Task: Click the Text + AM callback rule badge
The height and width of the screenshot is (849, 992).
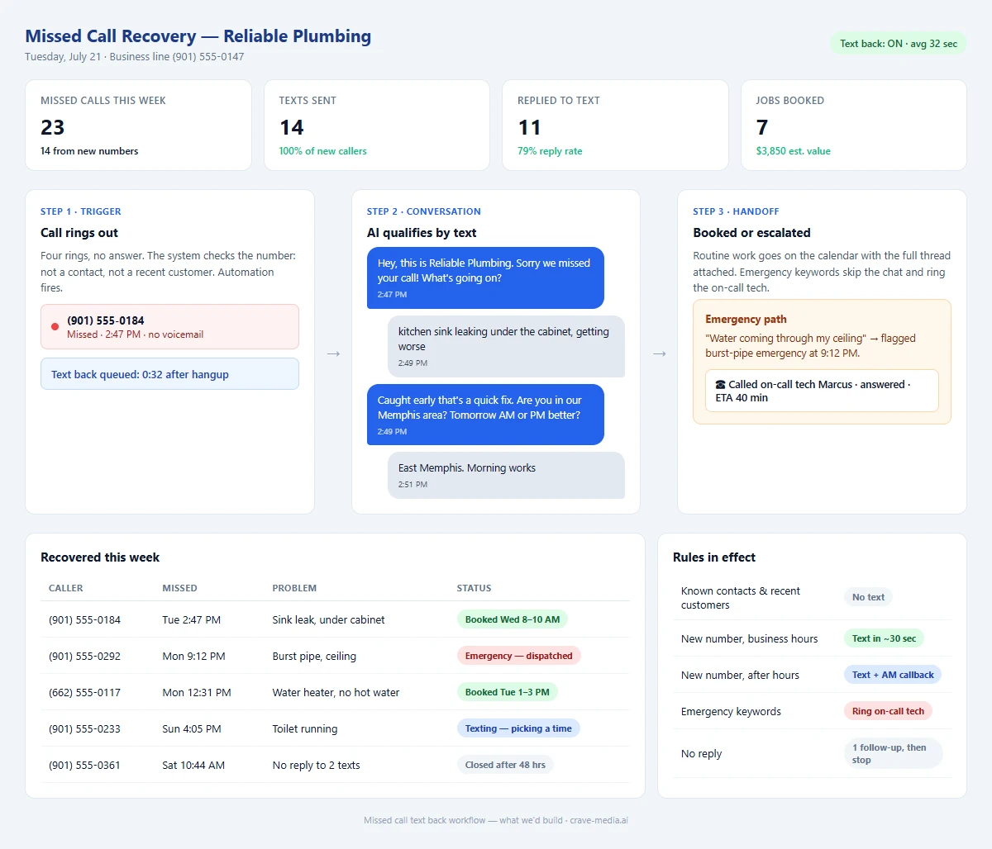Action: 893,675
